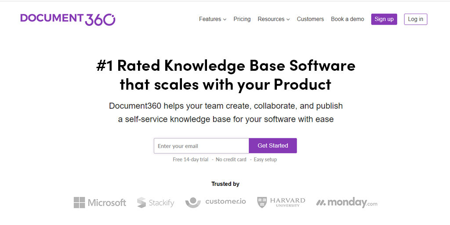Click the Trusted by label
Image resolution: width=450 pixels, height=225 pixels.
click(x=225, y=184)
